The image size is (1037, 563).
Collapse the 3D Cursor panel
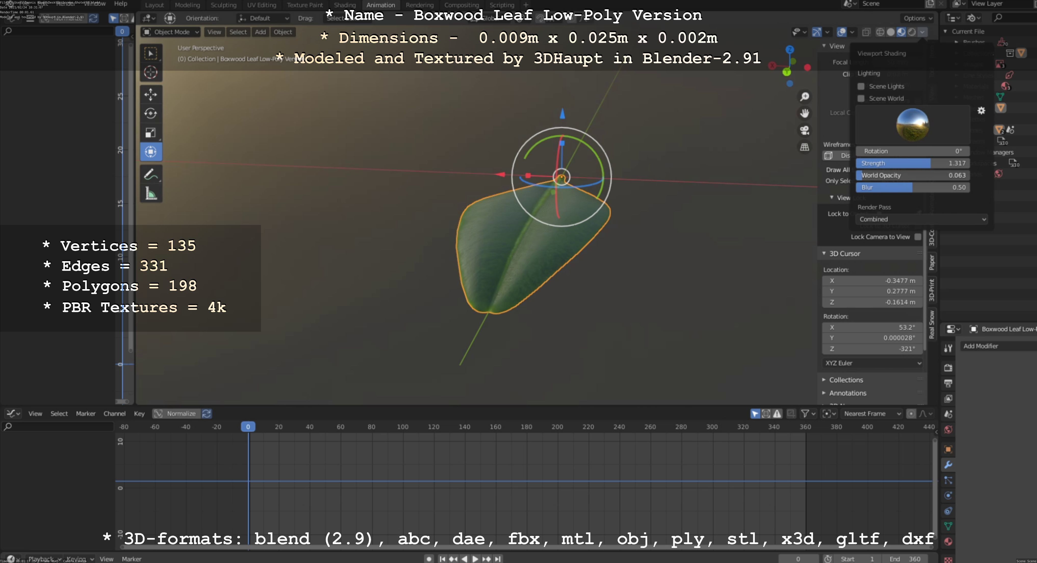click(844, 253)
